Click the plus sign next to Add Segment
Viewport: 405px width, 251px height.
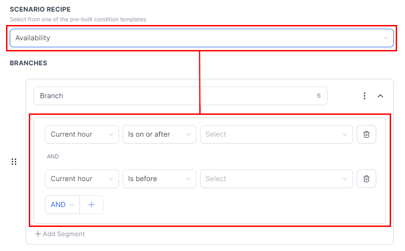[38, 234]
